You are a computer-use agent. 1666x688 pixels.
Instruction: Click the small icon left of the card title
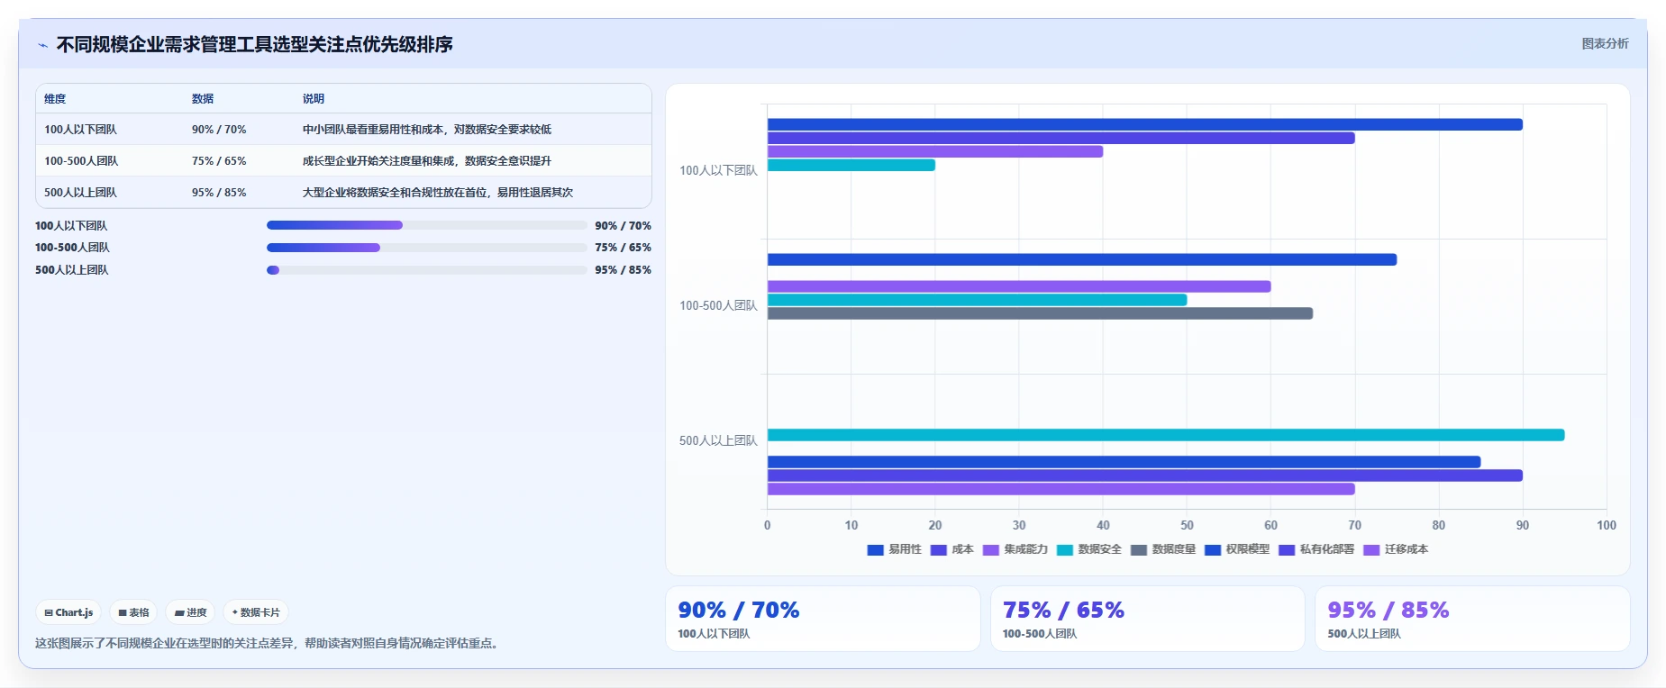click(42, 45)
